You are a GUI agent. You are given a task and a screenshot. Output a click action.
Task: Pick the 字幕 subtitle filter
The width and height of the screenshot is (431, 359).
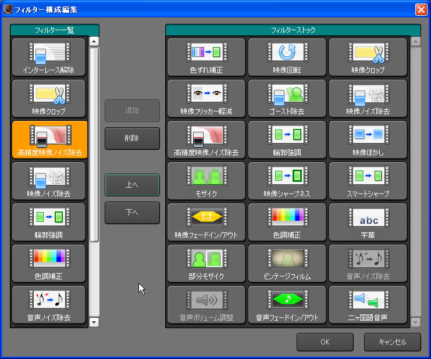coord(368,222)
